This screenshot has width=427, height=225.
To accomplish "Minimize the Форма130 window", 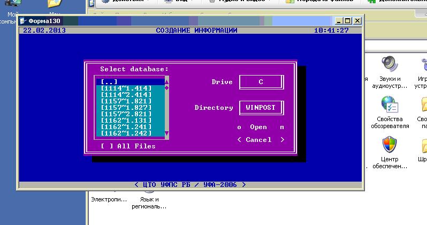I will pyautogui.click(x=339, y=21).
